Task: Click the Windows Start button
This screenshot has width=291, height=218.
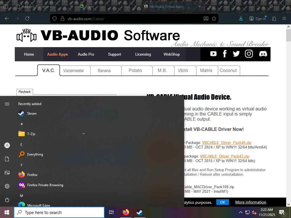Action: click(x=7, y=212)
